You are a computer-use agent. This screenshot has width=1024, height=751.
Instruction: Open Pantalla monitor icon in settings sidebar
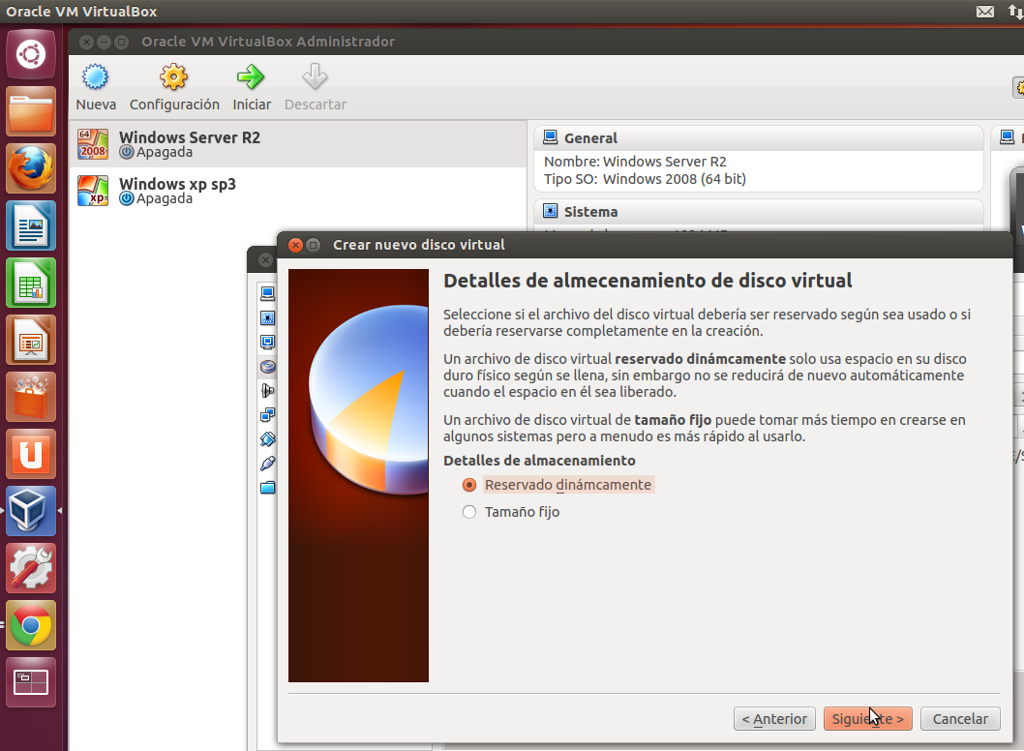pos(268,343)
